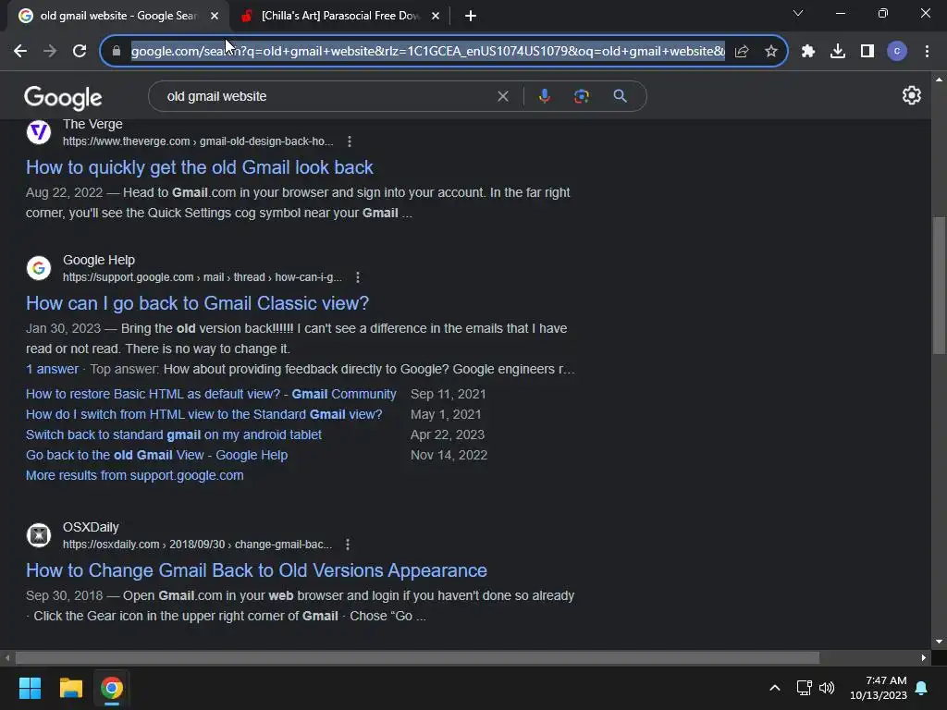The width and height of the screenshot is (947, 710).
Task: Open the Extensions puzzle icon
Action: 808,52
